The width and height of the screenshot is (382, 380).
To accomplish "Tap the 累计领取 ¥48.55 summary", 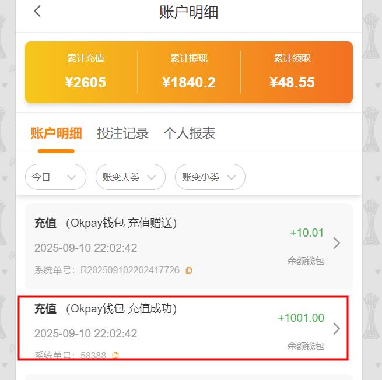I will (x=292, y=72).
